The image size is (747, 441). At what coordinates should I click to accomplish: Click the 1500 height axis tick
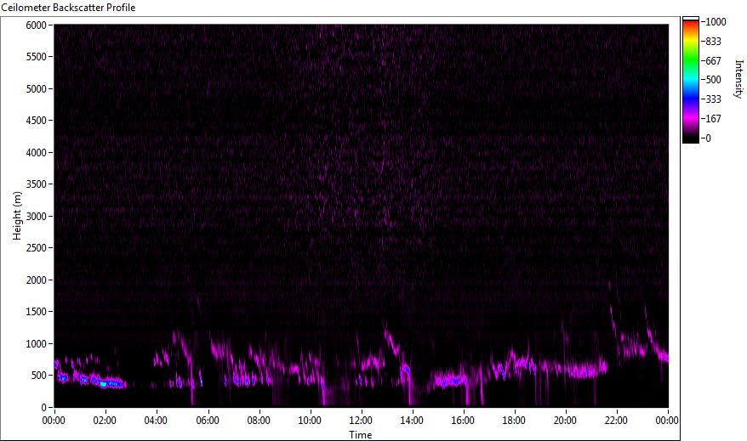click(37, 312)
